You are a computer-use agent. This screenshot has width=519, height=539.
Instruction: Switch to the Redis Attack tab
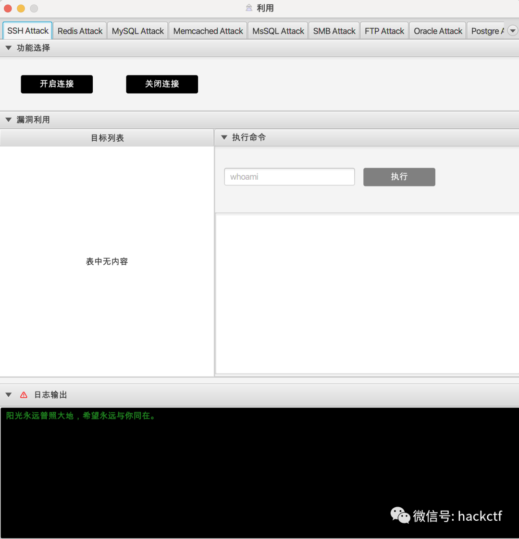[80, 31]
